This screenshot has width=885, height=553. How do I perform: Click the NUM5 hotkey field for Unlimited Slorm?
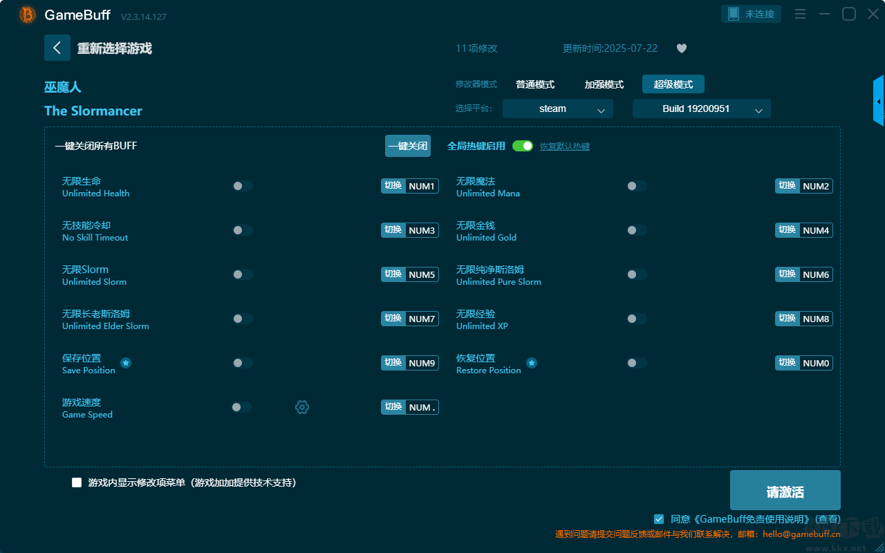[422, 274]
